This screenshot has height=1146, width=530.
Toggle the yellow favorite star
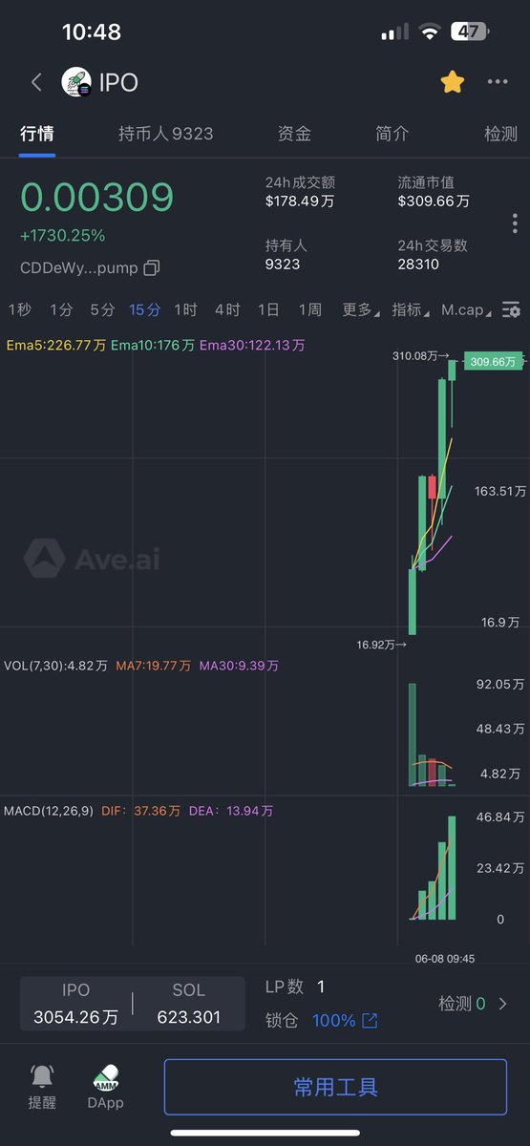point(453,82)
